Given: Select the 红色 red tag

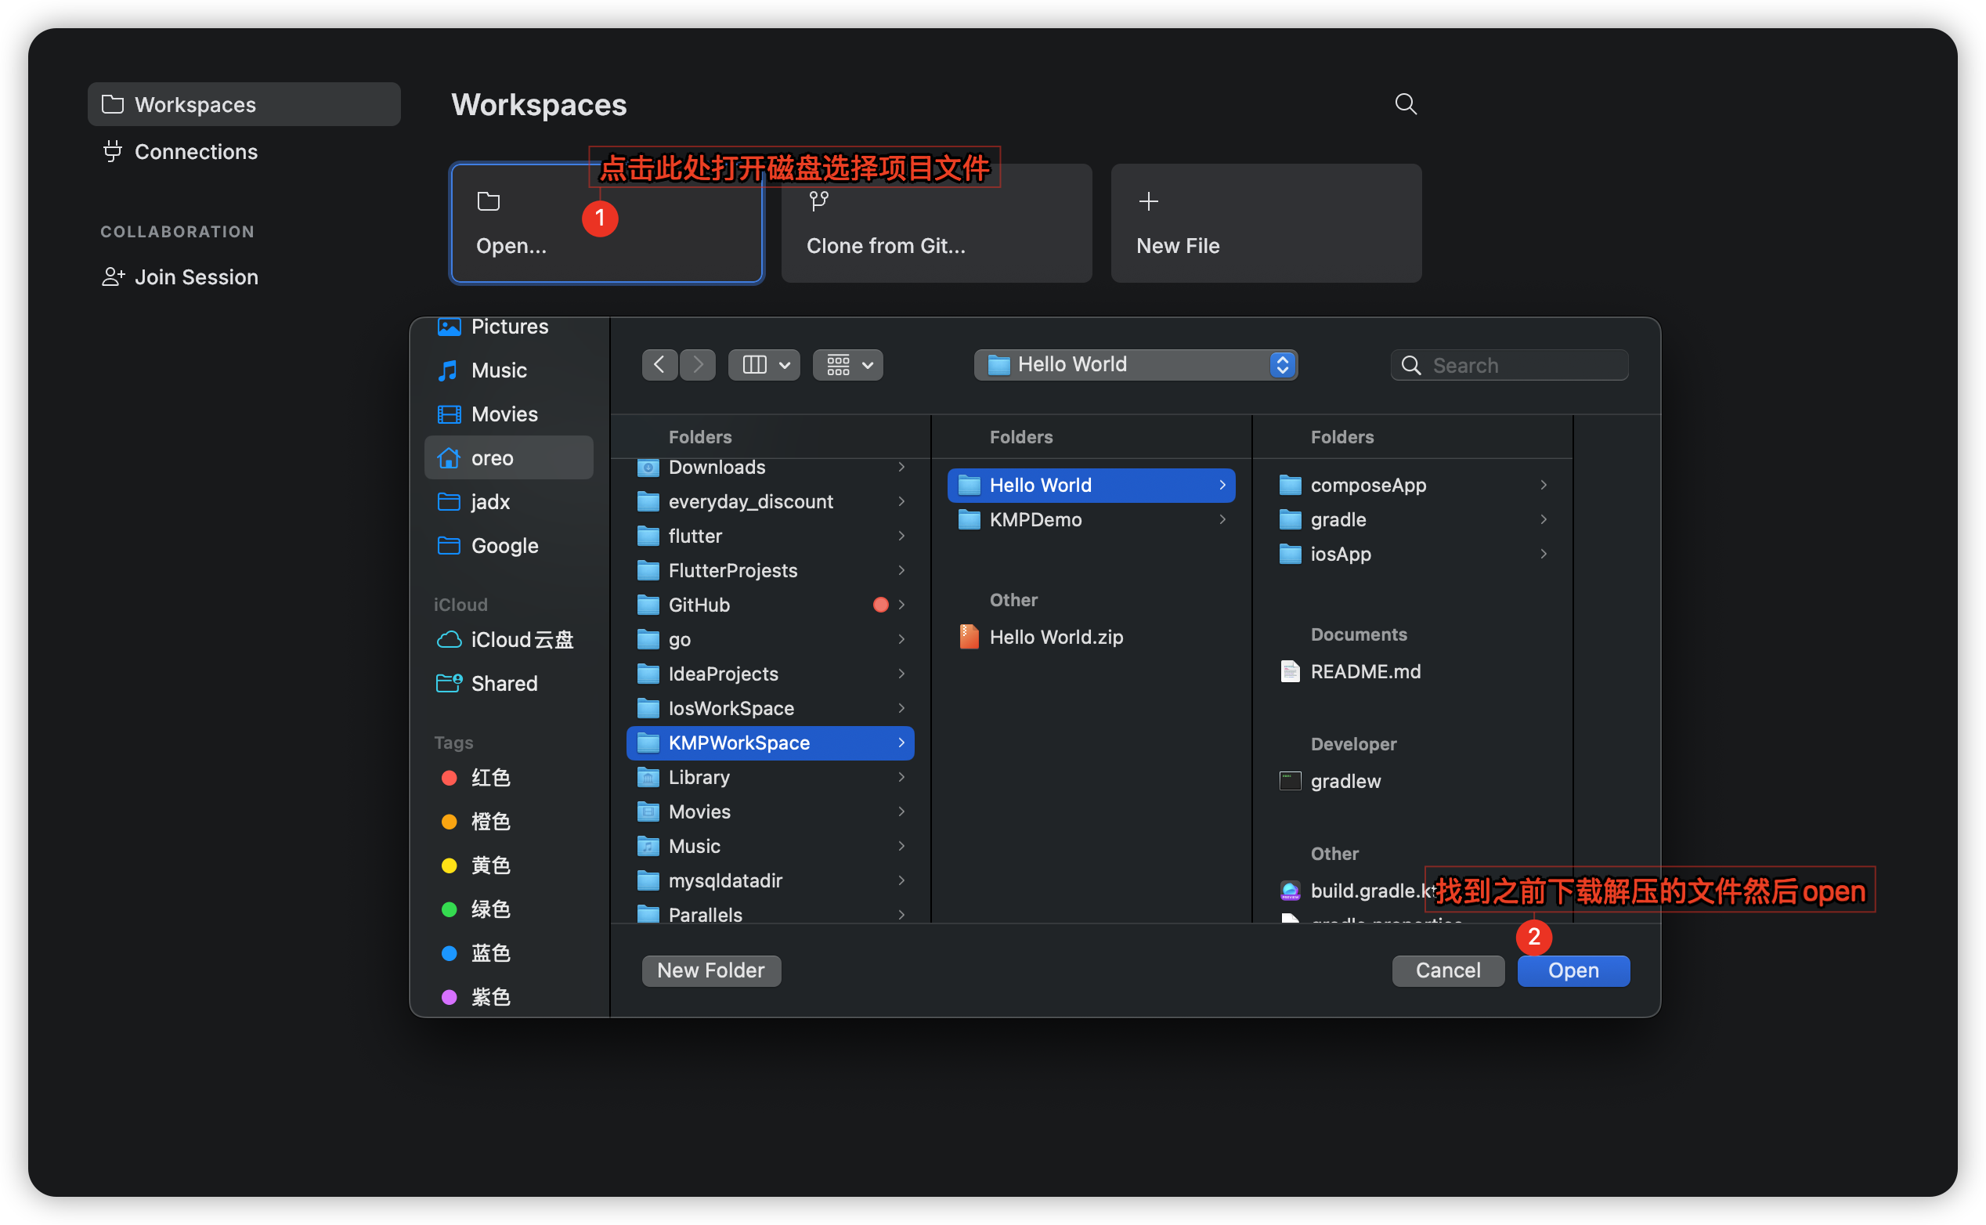Looking at the screenshot, I should (490, 777).
